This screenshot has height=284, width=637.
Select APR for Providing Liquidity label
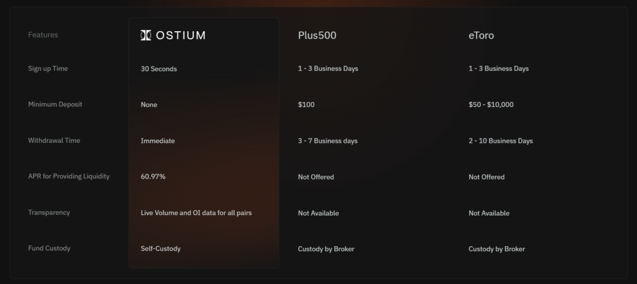(x=68, y=176)
